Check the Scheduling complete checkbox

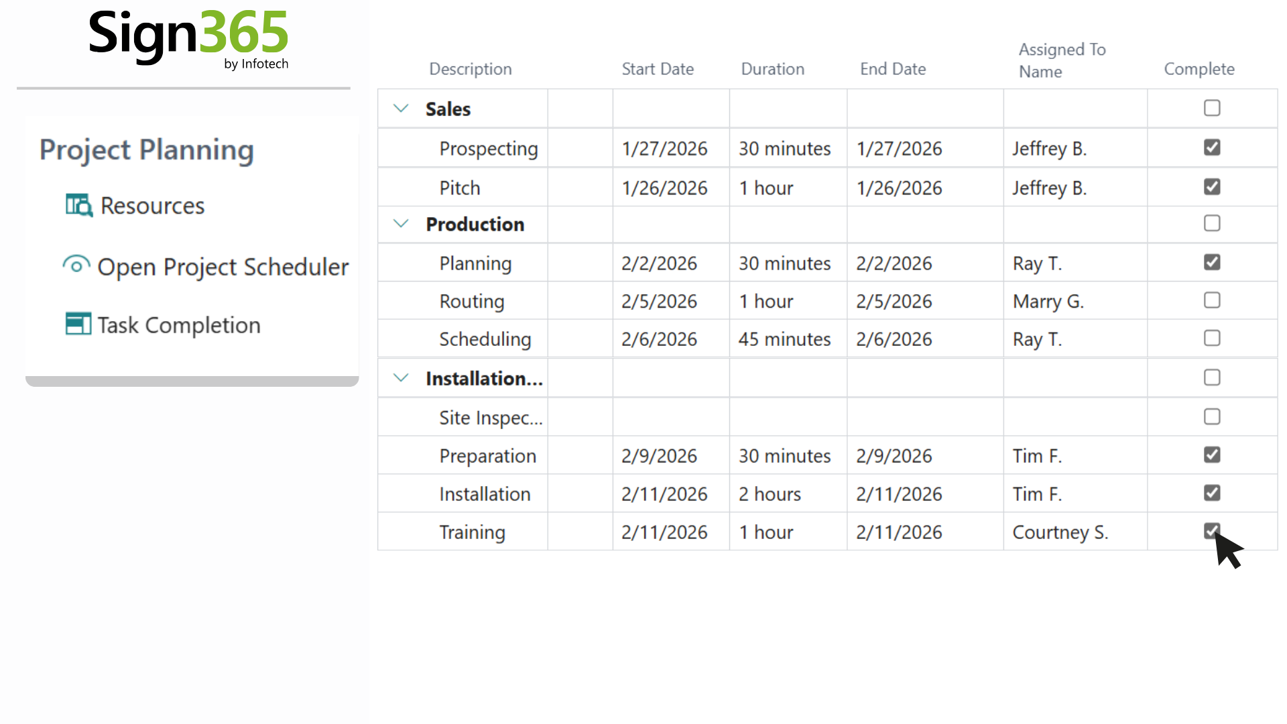1211,339
